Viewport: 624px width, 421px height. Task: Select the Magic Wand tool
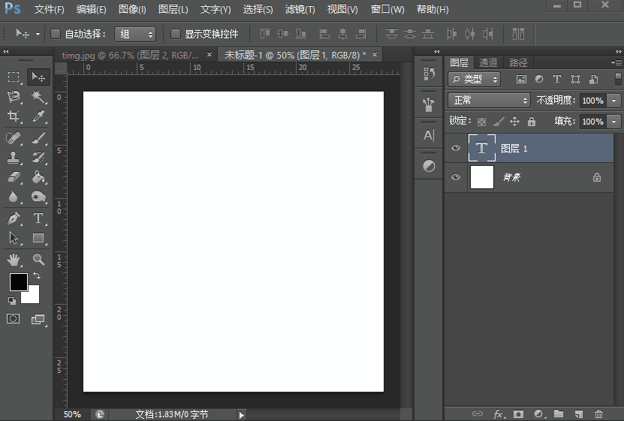click(x=38, y=96)
